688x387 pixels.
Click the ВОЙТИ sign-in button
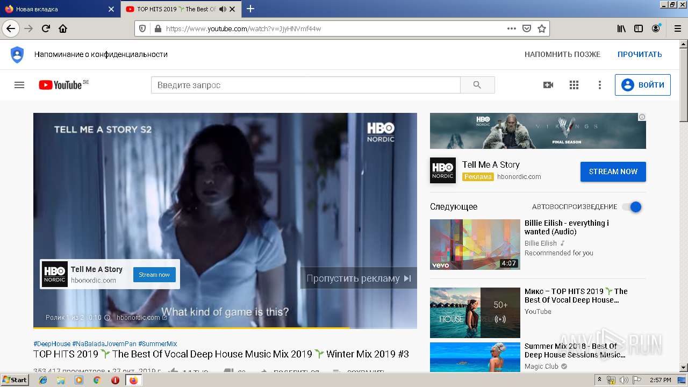point(643,85)
